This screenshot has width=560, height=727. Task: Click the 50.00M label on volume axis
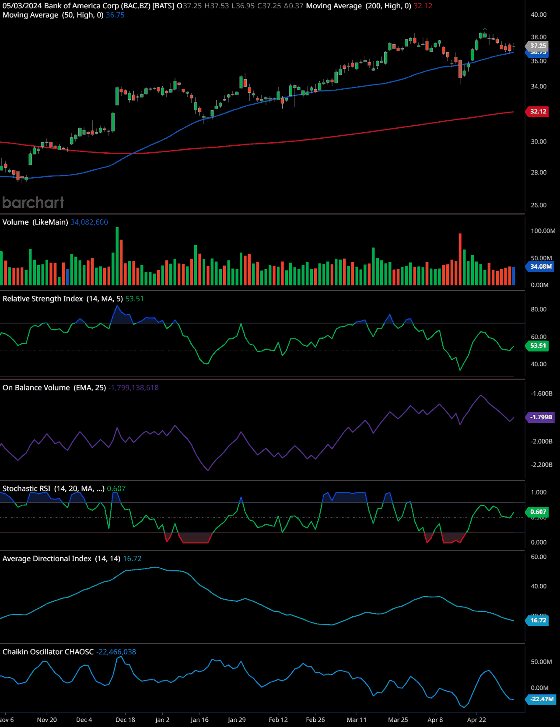click(x=541, y=258)
